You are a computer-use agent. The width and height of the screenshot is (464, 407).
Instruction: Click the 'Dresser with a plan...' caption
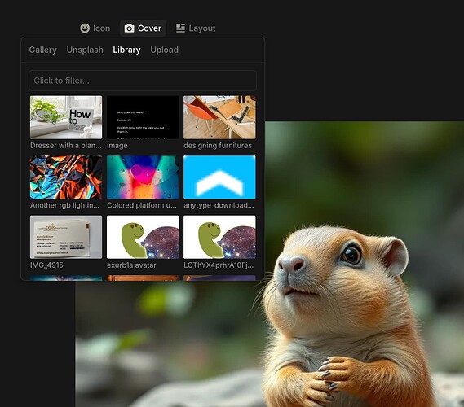point(66,146)
